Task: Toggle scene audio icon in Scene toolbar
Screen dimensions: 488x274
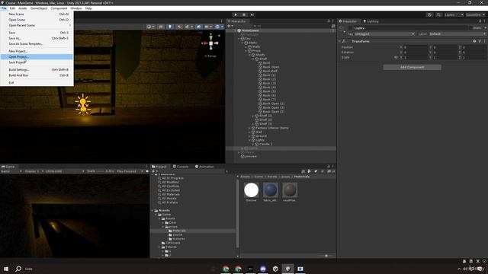Action: [x=179, y=27]
